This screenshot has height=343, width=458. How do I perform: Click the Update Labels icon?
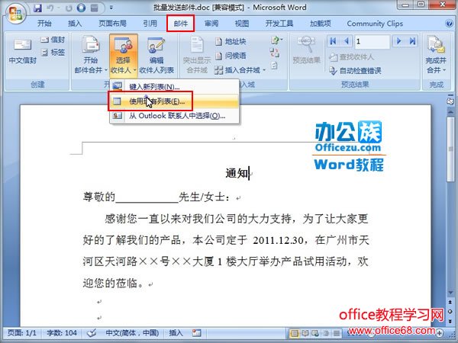pos(274,66)
